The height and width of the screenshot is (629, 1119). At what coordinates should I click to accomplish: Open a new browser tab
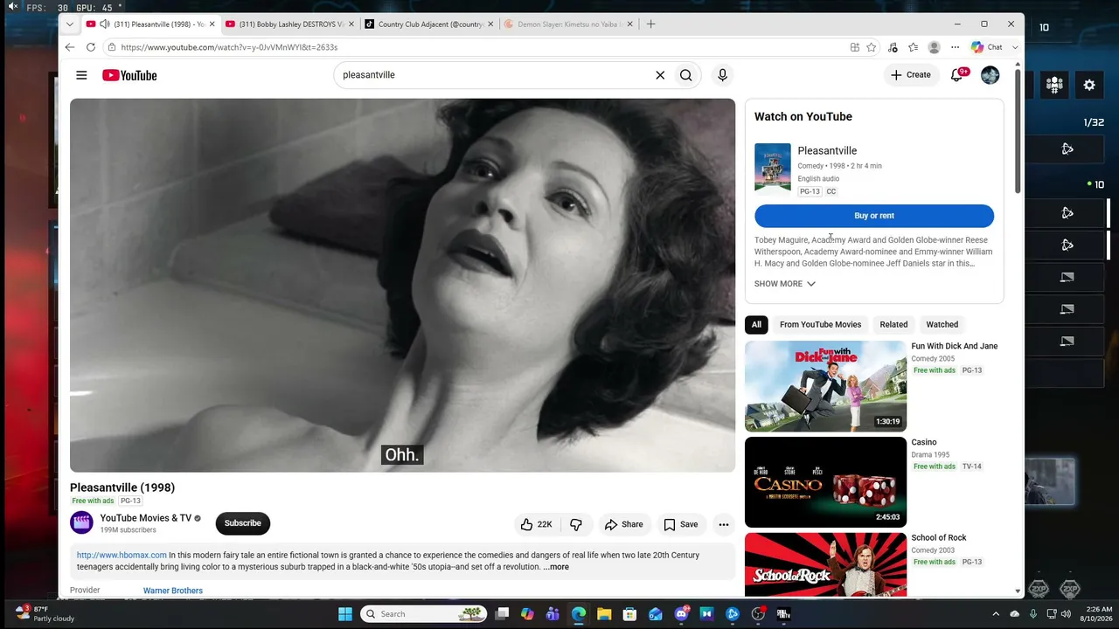point(650,24)
